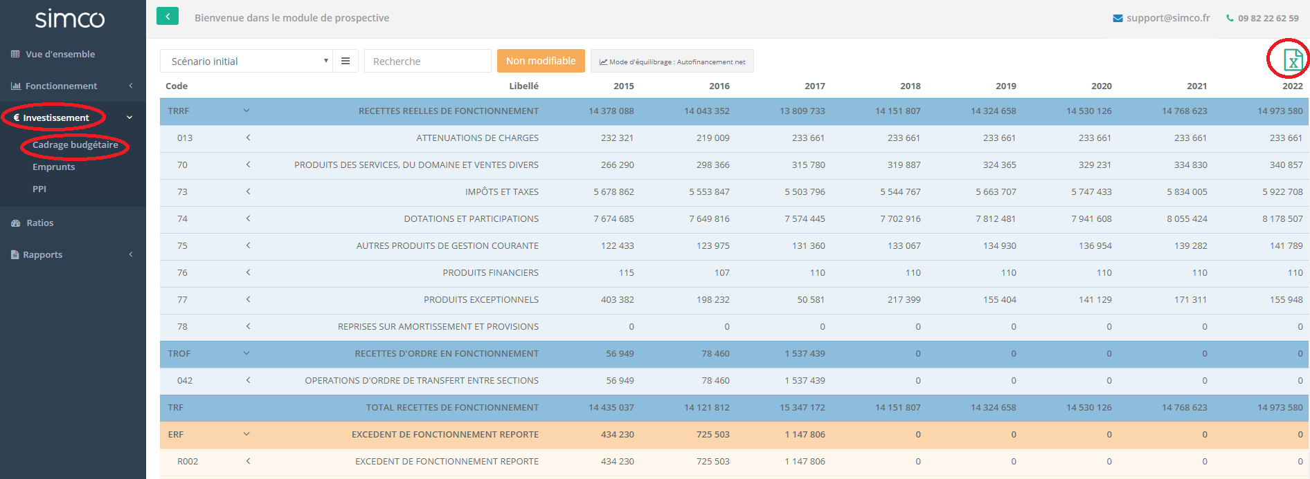Open the Scénario initial dropdown
The height and width of the screenshot is (479, 1310).
[246, 61]
